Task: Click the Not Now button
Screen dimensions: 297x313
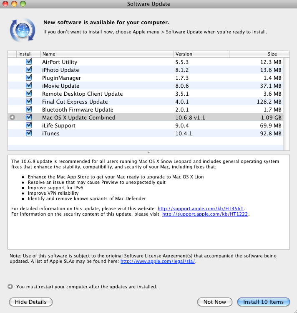Action: [215, 302]
